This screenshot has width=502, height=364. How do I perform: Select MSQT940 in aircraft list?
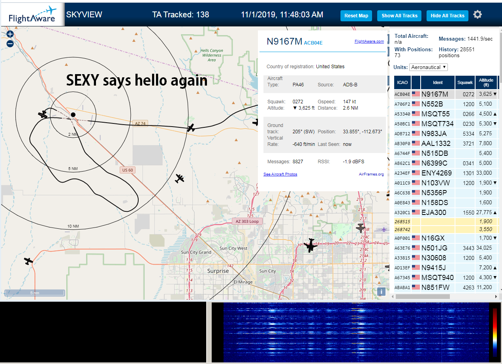click(x=446, y=278)
